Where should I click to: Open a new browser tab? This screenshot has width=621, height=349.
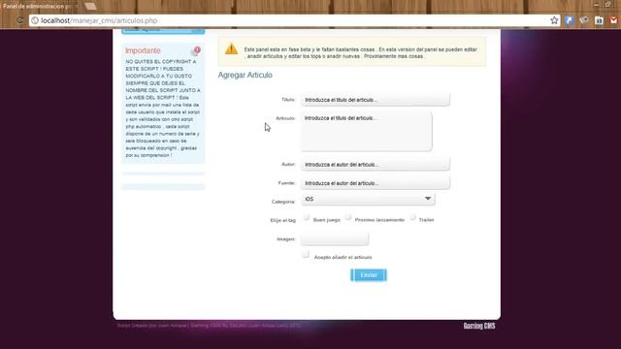[90, 7]
